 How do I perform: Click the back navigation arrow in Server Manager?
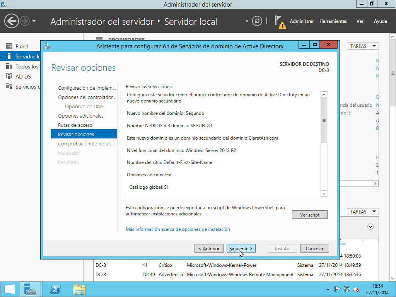click(11, 21)
